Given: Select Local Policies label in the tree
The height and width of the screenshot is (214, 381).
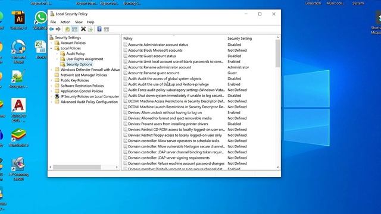Looking at the screenshot, I should pyautogui.click(x=70, y=48).
